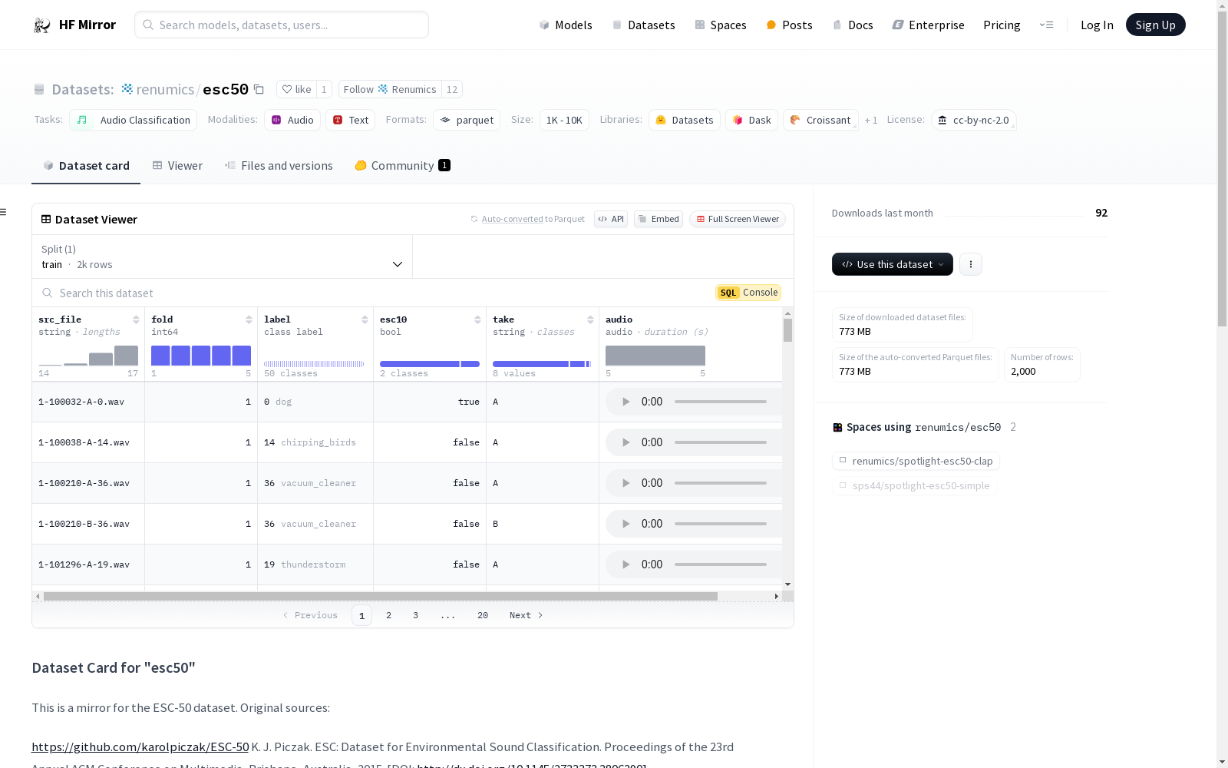Follow Renumics organization
The image size is (1228, 768).
(390, 89)
